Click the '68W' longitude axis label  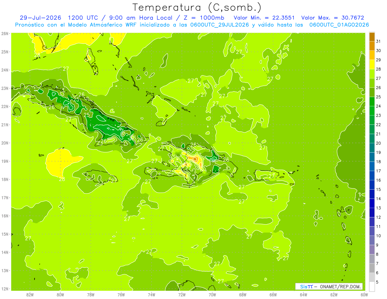pyautogui.click(x=243, y=294)
